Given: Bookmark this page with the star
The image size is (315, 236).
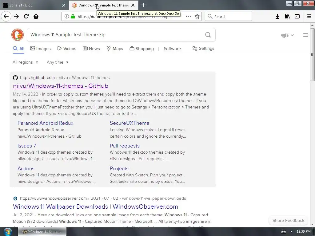Looking at the screenshot, I should 197,17.
